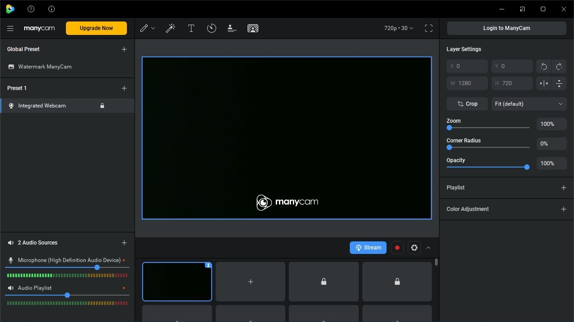Mute the Audio Playlist speaker icon
The image size is (574, 322).
click(11, 288)
